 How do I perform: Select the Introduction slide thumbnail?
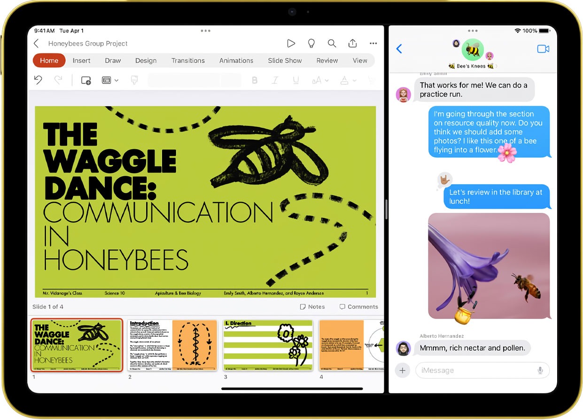173,345
